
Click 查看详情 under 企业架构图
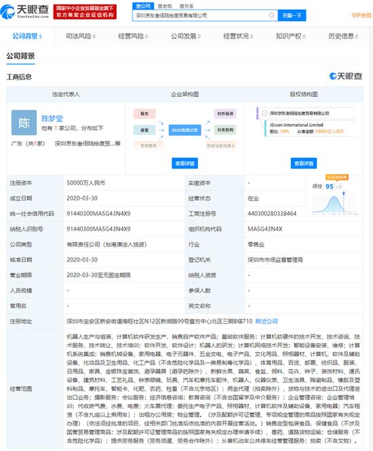tap(185, 163)
